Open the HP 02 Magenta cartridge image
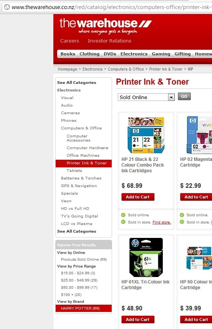The height and width of the screenshot is (329, 212). click(199, 135)
